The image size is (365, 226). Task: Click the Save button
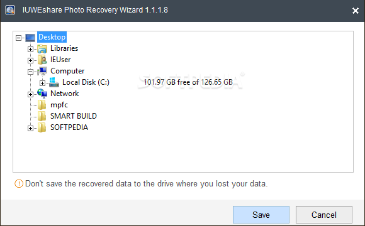261,215
